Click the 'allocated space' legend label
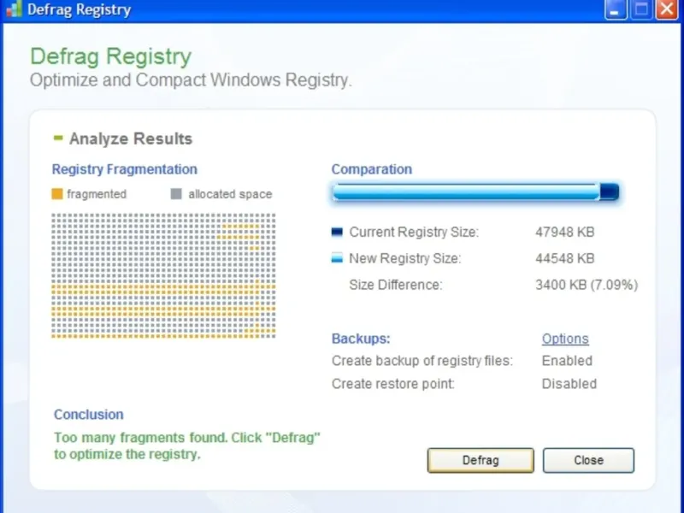The image size is (684, 513). 230,194
